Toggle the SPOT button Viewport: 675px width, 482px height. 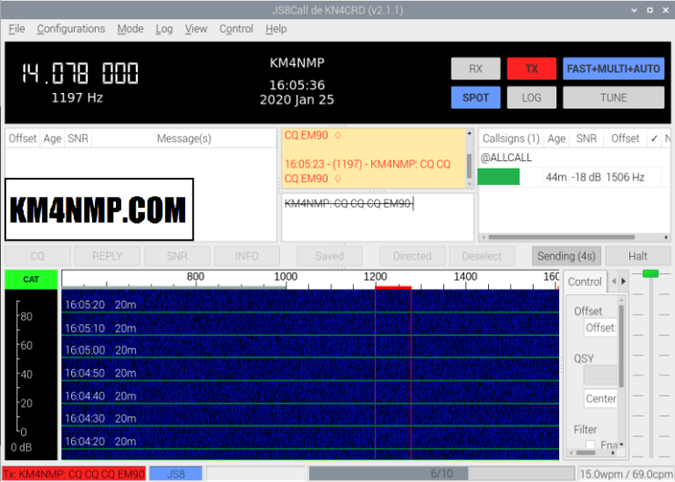(x=475, y=97)
